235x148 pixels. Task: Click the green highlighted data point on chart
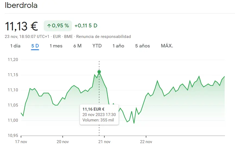(x=99, y=72)
